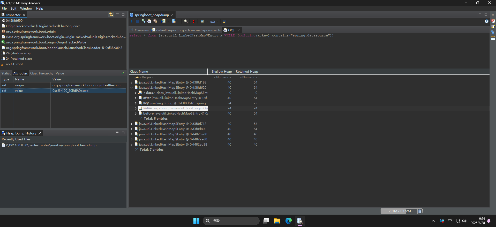Expand entry @ 0xf4825ad0 row
Screen dimensions: 496x227
click(x=131, y=134)
